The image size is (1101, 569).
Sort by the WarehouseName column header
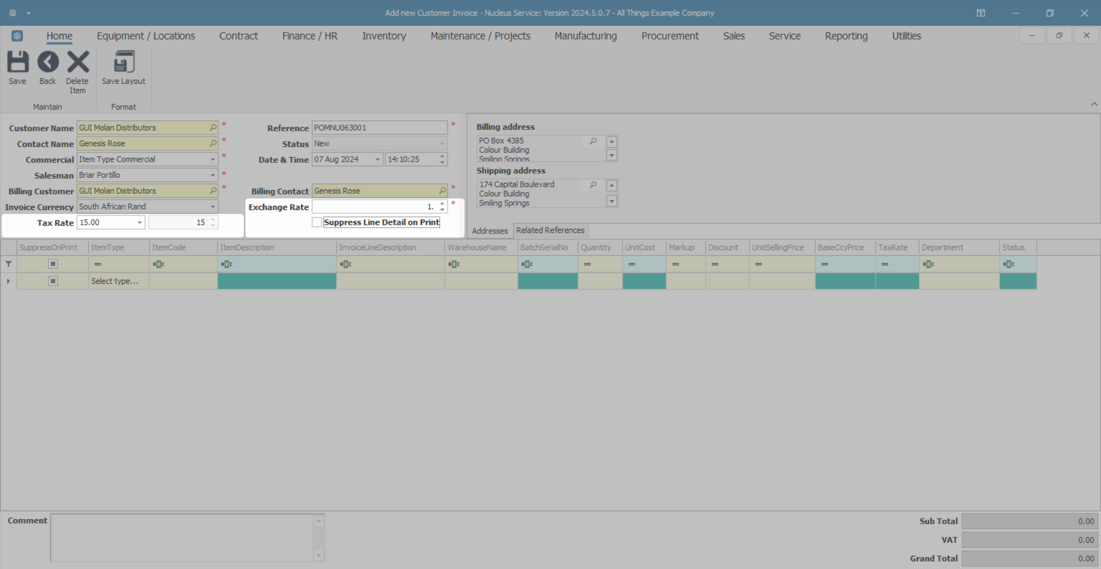pyautogui.click(x=481, y=247)
